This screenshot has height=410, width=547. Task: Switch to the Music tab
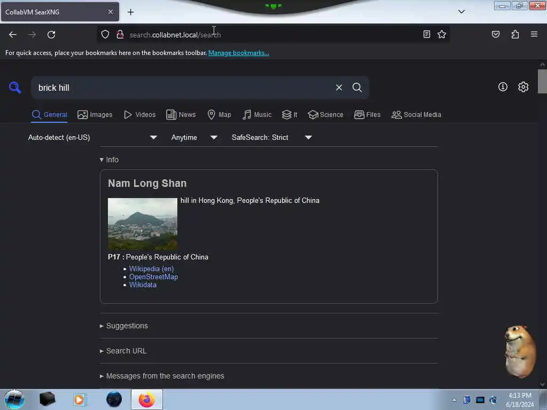[x=257, y=115]
